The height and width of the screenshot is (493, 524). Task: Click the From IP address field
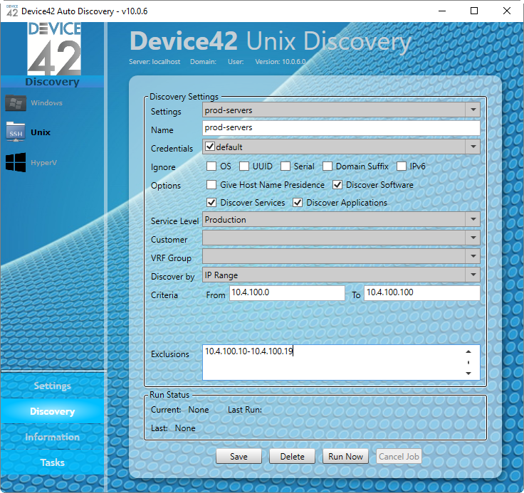click(287, 293)
